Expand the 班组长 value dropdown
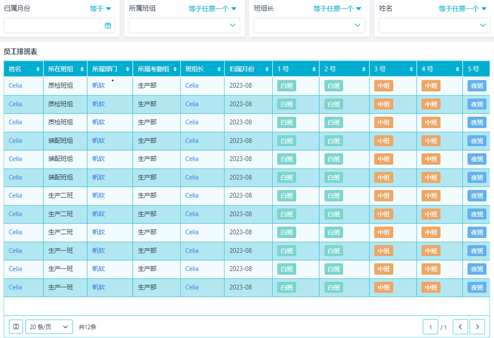This screenshot has height=338, width=494. point(357,25)
